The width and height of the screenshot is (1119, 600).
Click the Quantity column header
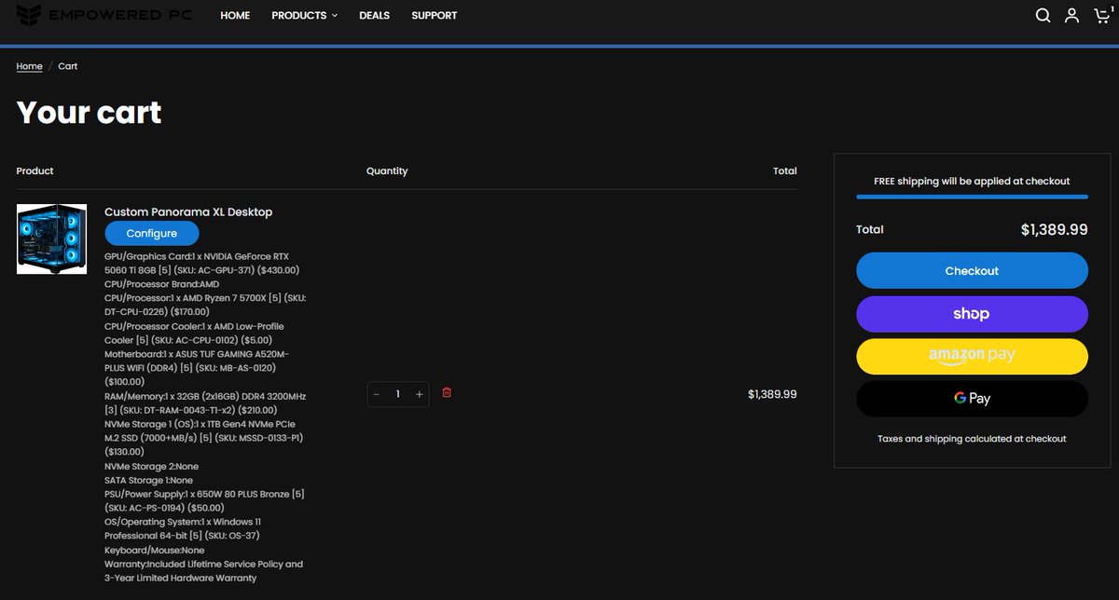pyautogui.click(x=387, y=170)
